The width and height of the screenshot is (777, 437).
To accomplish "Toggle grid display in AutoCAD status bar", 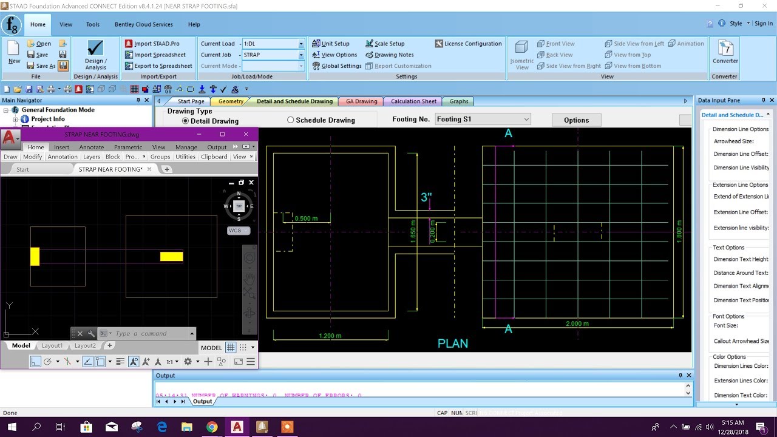I will tap(229, 347).
